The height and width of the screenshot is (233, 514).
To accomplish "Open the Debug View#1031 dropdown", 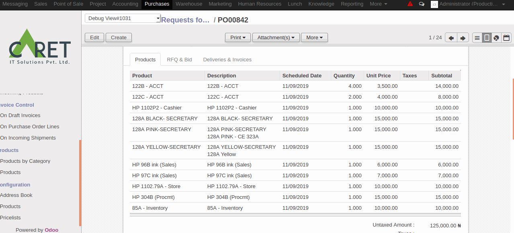I will tap(123, 18).
